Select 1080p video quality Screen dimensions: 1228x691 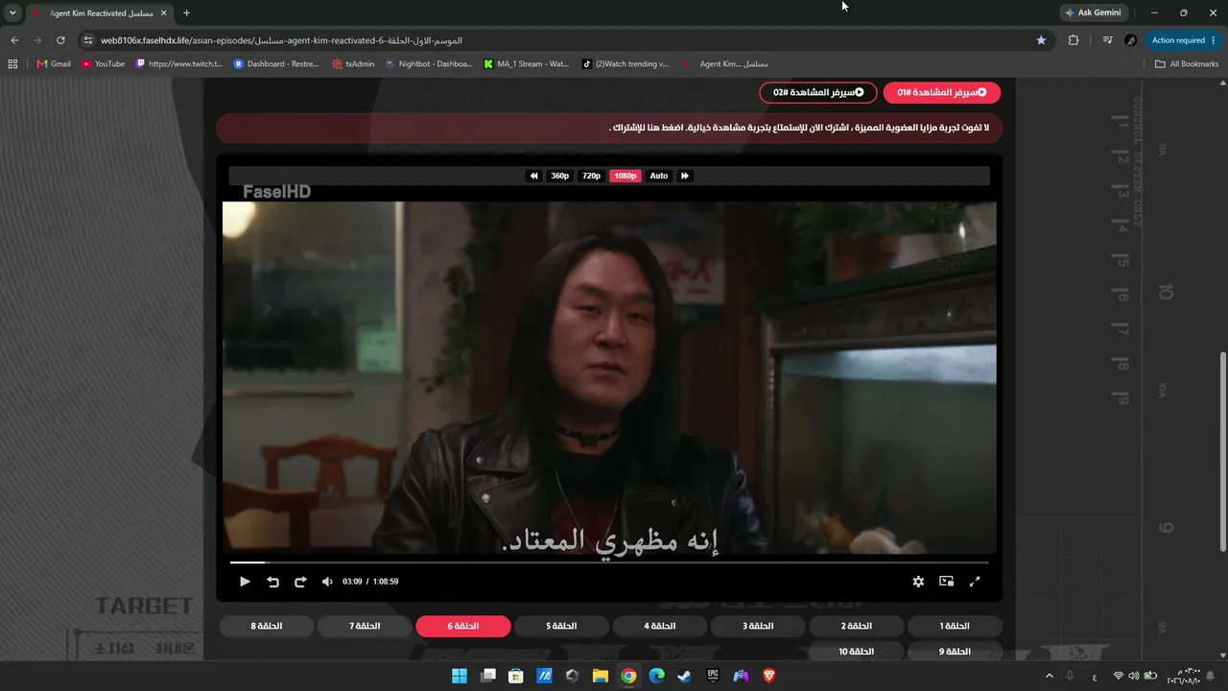pos(626,176)
